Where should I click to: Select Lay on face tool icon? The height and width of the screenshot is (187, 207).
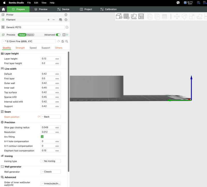click(199, 16)
